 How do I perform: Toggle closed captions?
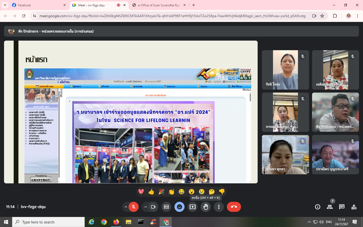166,207
